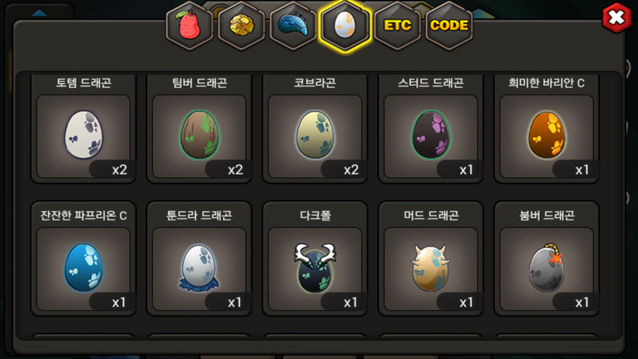Open the blue dragon wing tab
Image resolution: width=638 pixels, height=359 pixels.
(x=294, y=25)
